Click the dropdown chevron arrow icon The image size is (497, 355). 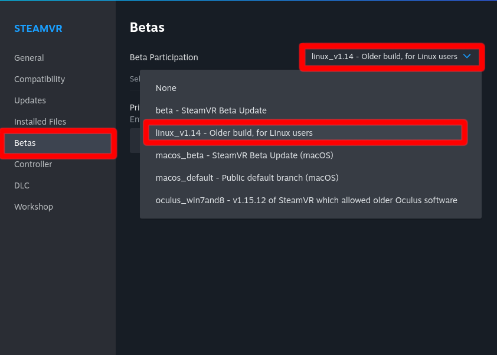coord(467,57)
